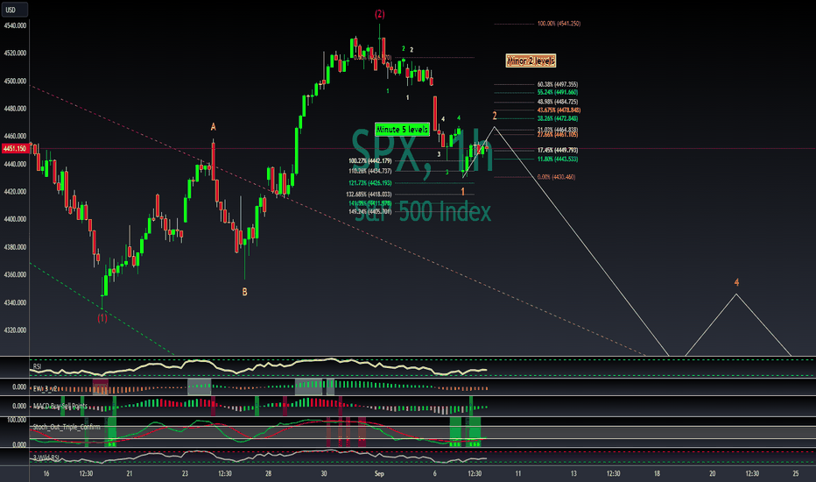Select the 4451.150 current price tag

[x=15, y=149]
